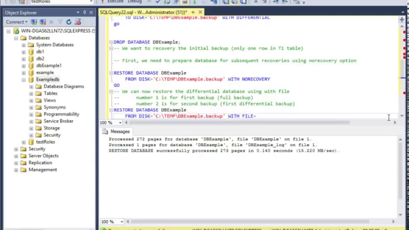Click the pin icon on the SQLQuery22.sql tab
Viewport: 409px width, 230px height.
(x=193, y=12)
